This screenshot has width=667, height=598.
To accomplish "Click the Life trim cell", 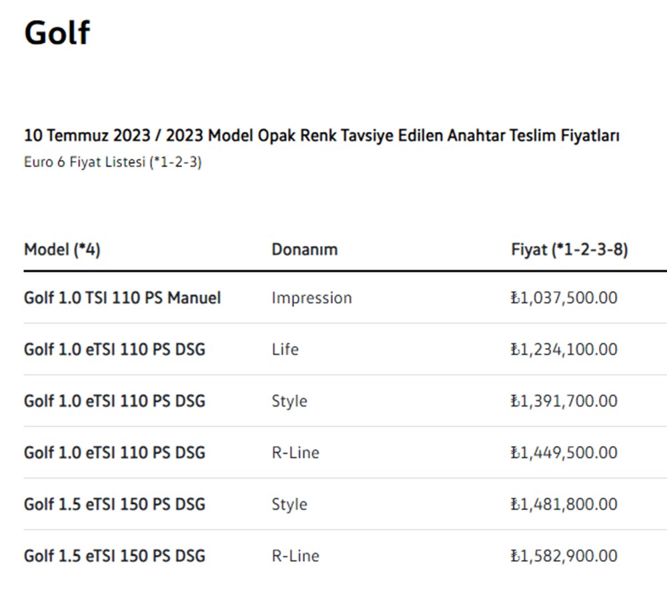I will coord(285,349).
